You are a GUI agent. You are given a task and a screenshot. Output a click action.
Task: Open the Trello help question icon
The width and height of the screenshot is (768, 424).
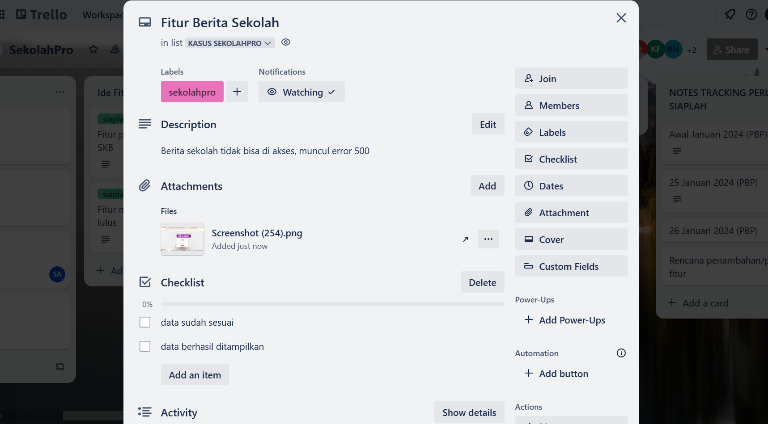[751, 15]
